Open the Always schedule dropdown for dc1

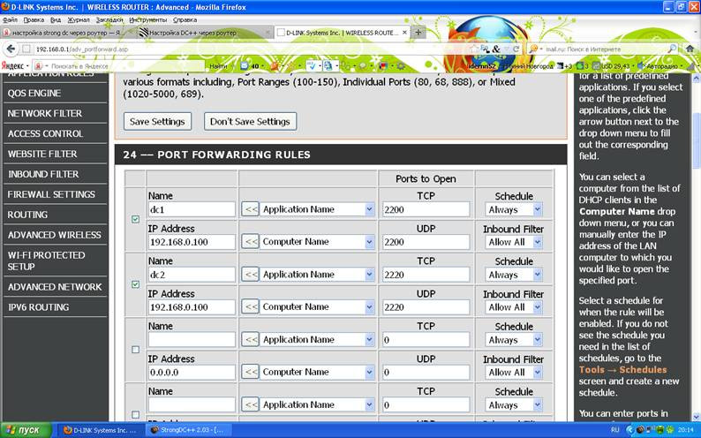(x=514, y=209)
